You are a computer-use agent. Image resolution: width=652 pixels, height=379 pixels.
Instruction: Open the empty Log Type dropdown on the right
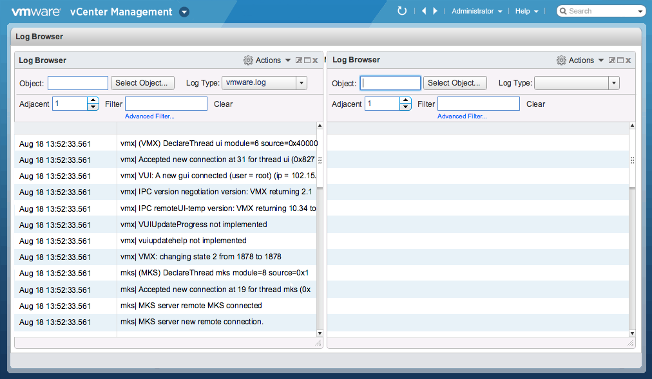613,83
